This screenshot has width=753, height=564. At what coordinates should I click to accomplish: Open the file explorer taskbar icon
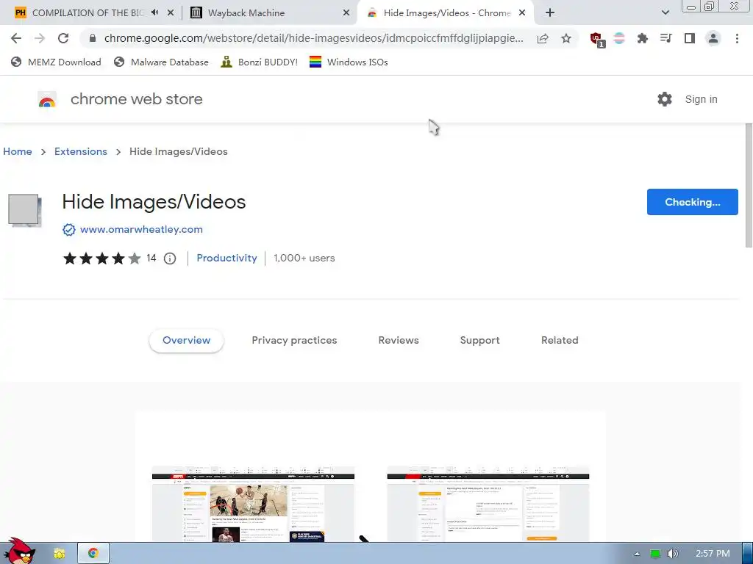59,554
